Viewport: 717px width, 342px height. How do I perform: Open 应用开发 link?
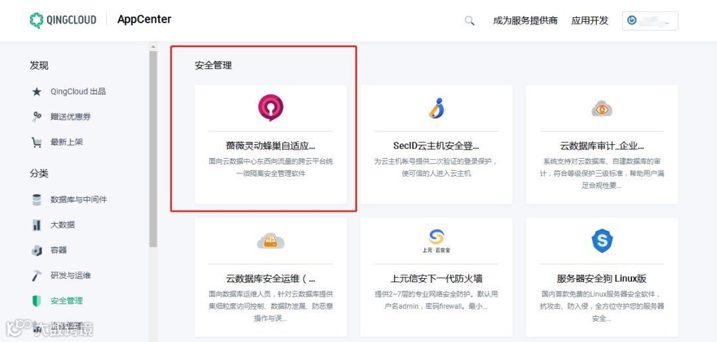(x=590, y=21)
